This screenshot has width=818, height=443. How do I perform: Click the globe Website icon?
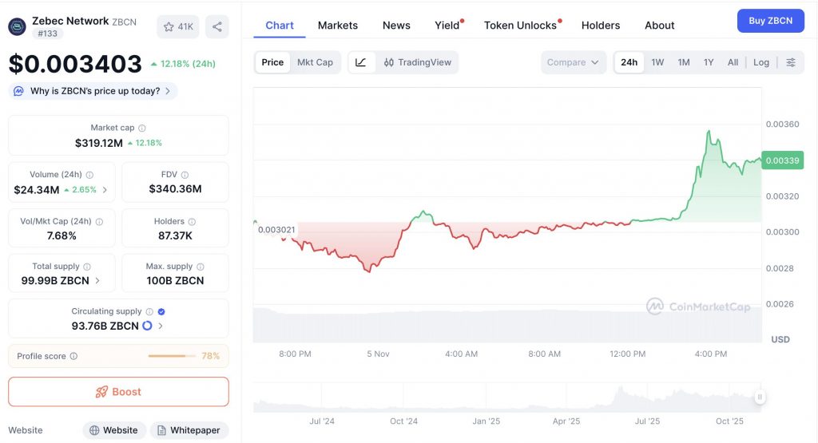tap(94, 430)
